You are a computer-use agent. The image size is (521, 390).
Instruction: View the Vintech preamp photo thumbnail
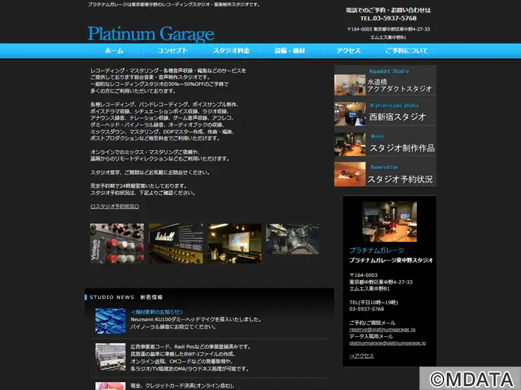click(117, 243)
